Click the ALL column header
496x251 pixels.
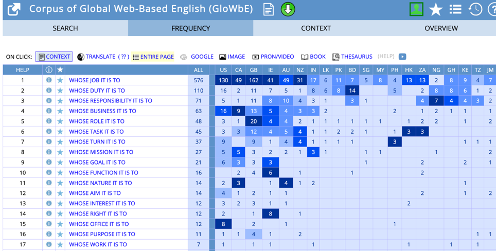click(198, 70)
